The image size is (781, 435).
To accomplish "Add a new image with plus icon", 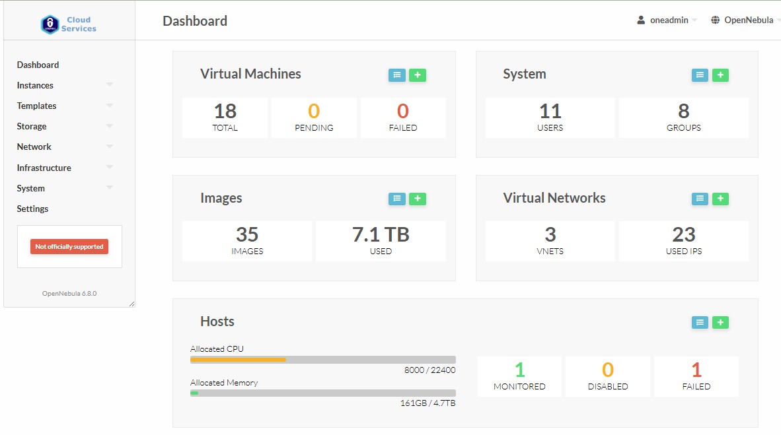I will tap(417, 199).
